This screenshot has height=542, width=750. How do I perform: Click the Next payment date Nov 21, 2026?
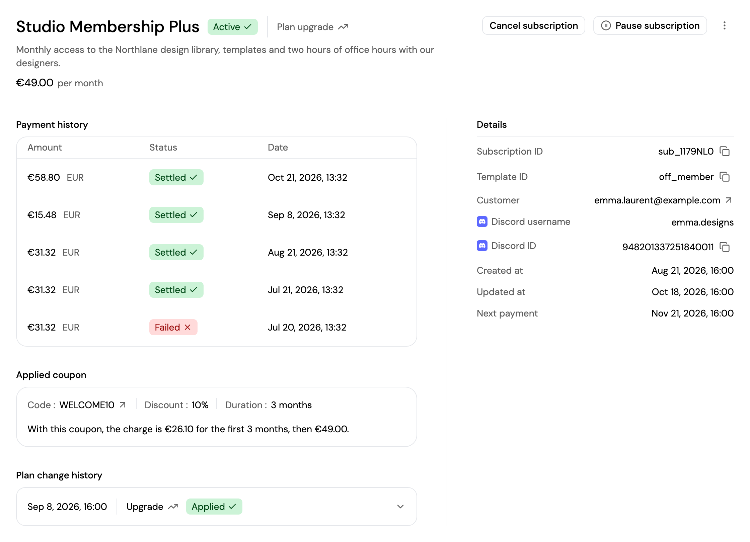pyautogui.click(x=692, y=313)
